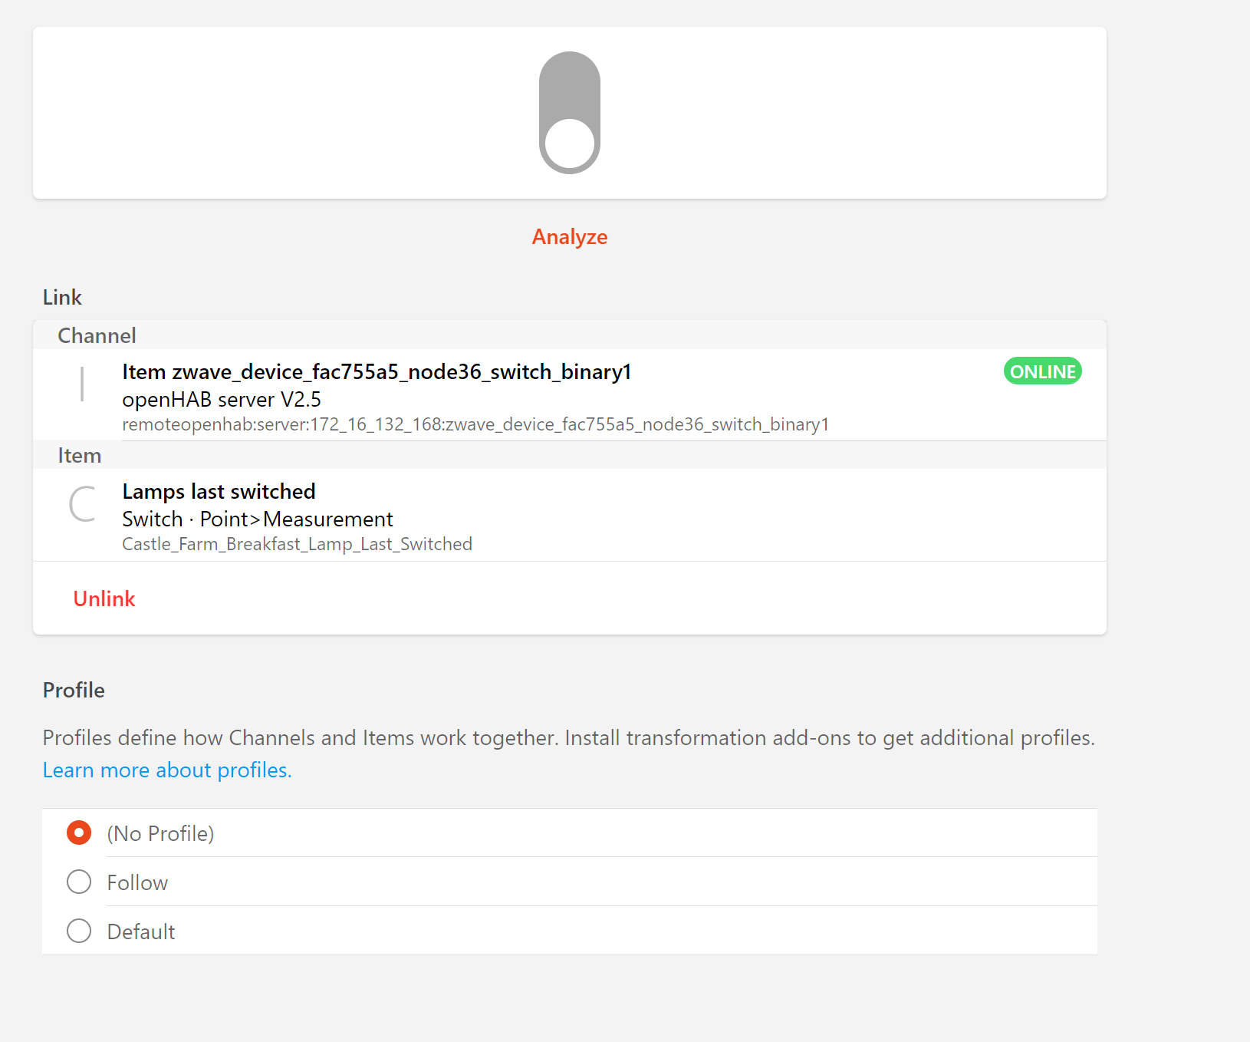Click the Analyze link
1250x1042 pixels.
pyautogui.click(x=569, y=236)
